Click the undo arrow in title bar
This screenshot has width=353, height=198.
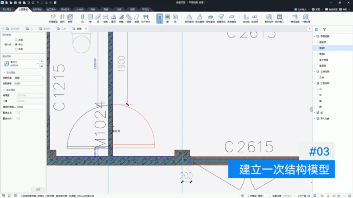(28, 2)
